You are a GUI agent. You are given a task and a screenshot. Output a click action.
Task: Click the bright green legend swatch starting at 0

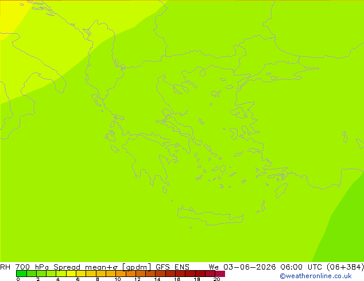click(x=21, y=274)
